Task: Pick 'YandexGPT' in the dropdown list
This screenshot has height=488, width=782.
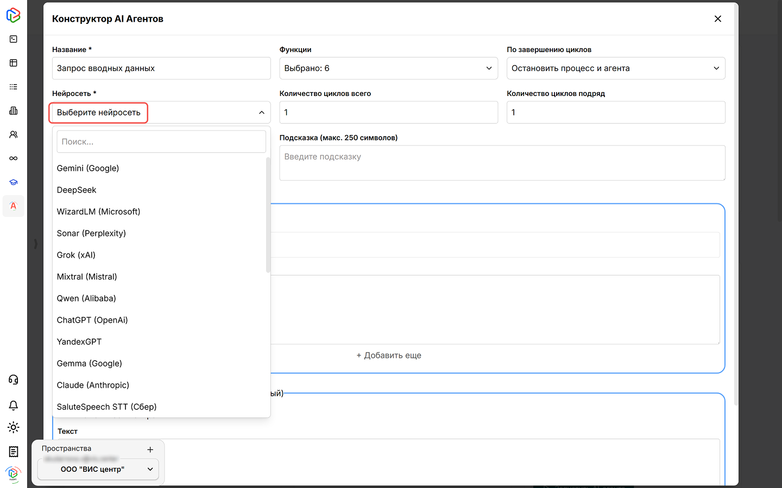Action: click(79, 342)
